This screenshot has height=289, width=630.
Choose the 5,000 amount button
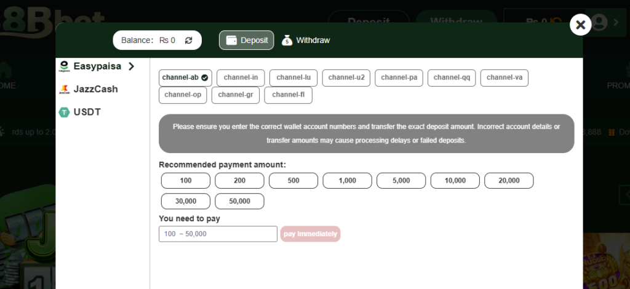401,181
